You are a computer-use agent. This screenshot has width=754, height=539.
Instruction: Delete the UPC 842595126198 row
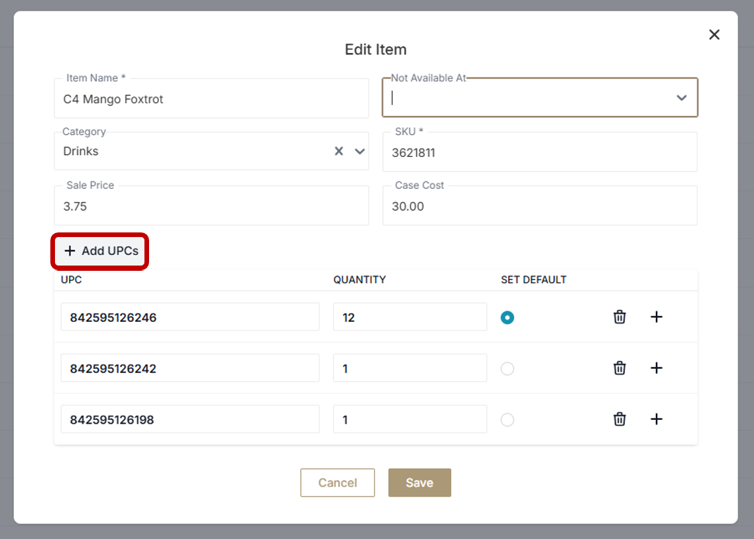619,419
